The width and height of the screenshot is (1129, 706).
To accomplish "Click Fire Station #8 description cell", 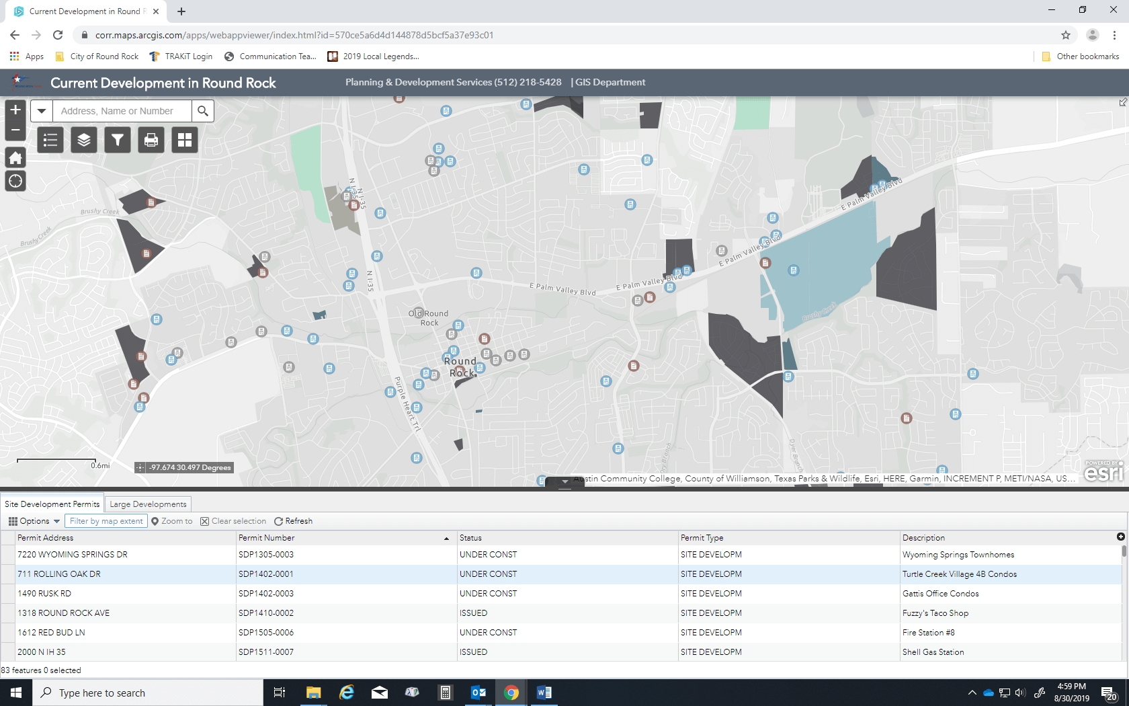I will click(1011, 633).
